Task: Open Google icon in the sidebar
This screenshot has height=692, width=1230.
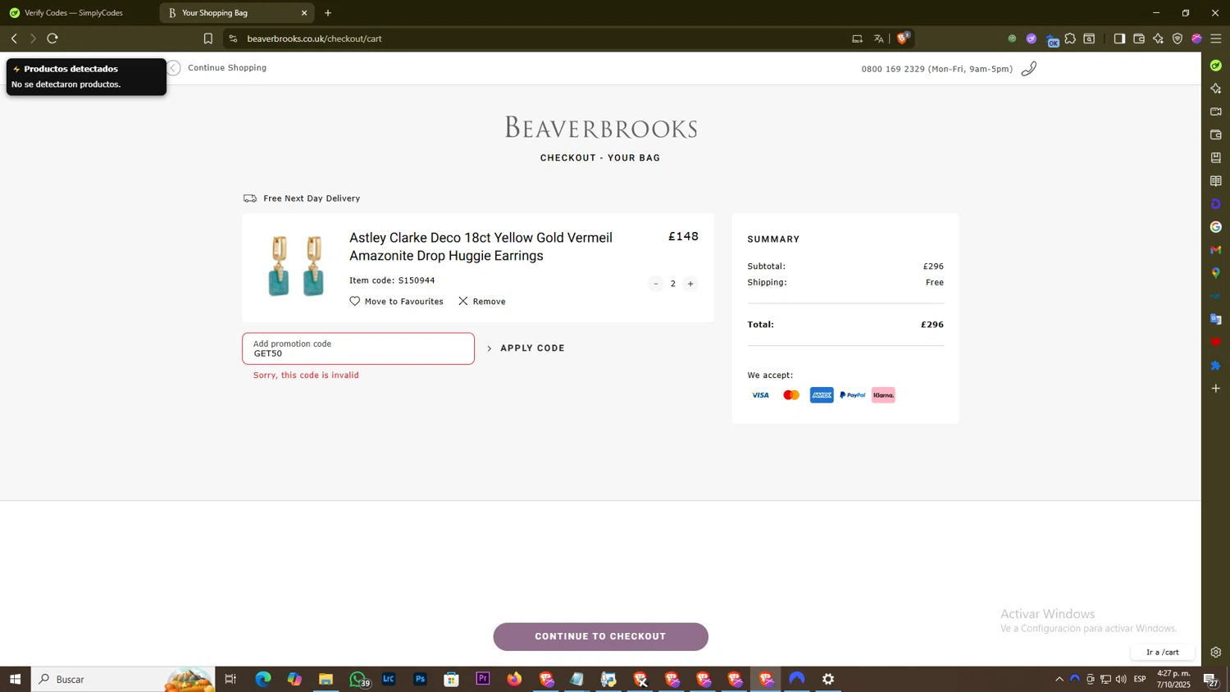Action: [x=1216, y=227]
